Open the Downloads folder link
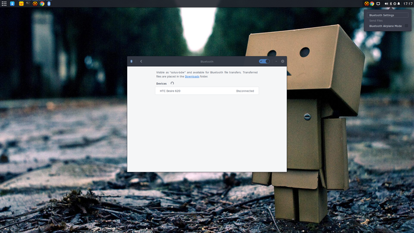 192,76
